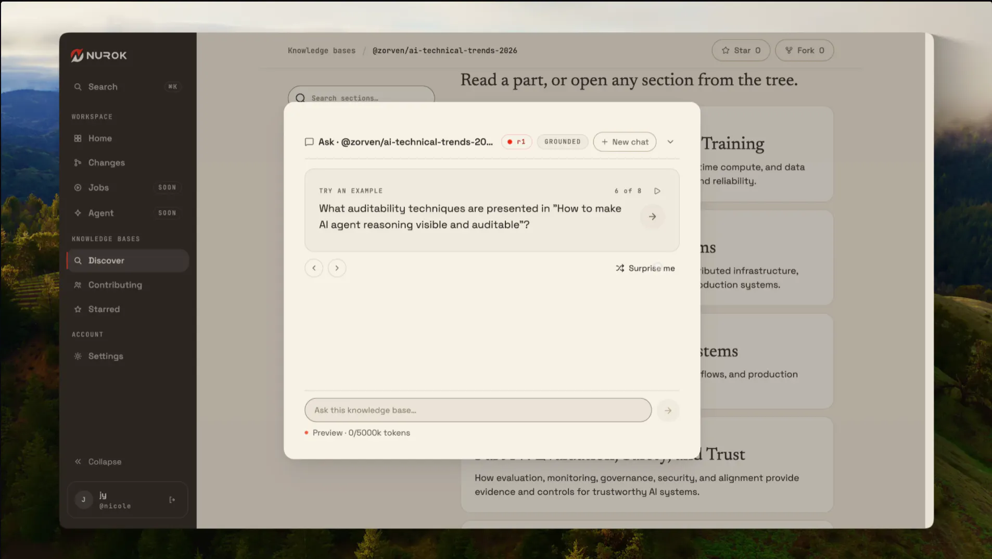Click the J avatar for user jy
This screenshot has height=559, width=992.
(83, 500)
